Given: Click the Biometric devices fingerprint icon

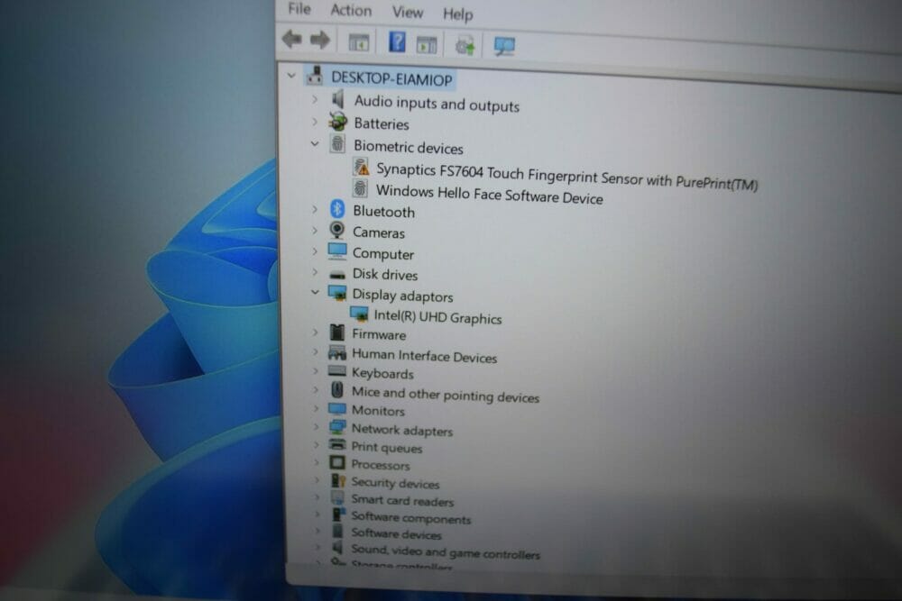Looking at the screenshot, I should [x=337, y=143].
